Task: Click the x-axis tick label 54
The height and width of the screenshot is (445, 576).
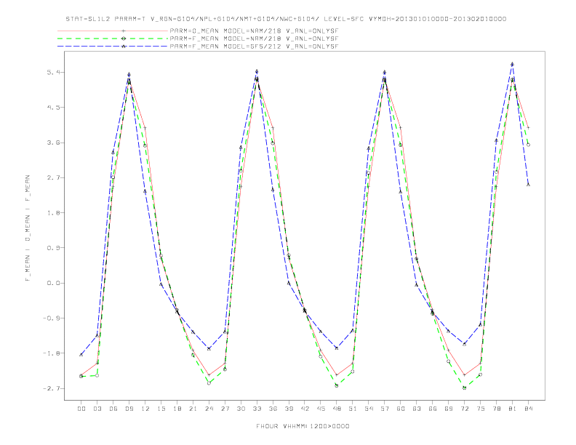Action: pos(369,409)
